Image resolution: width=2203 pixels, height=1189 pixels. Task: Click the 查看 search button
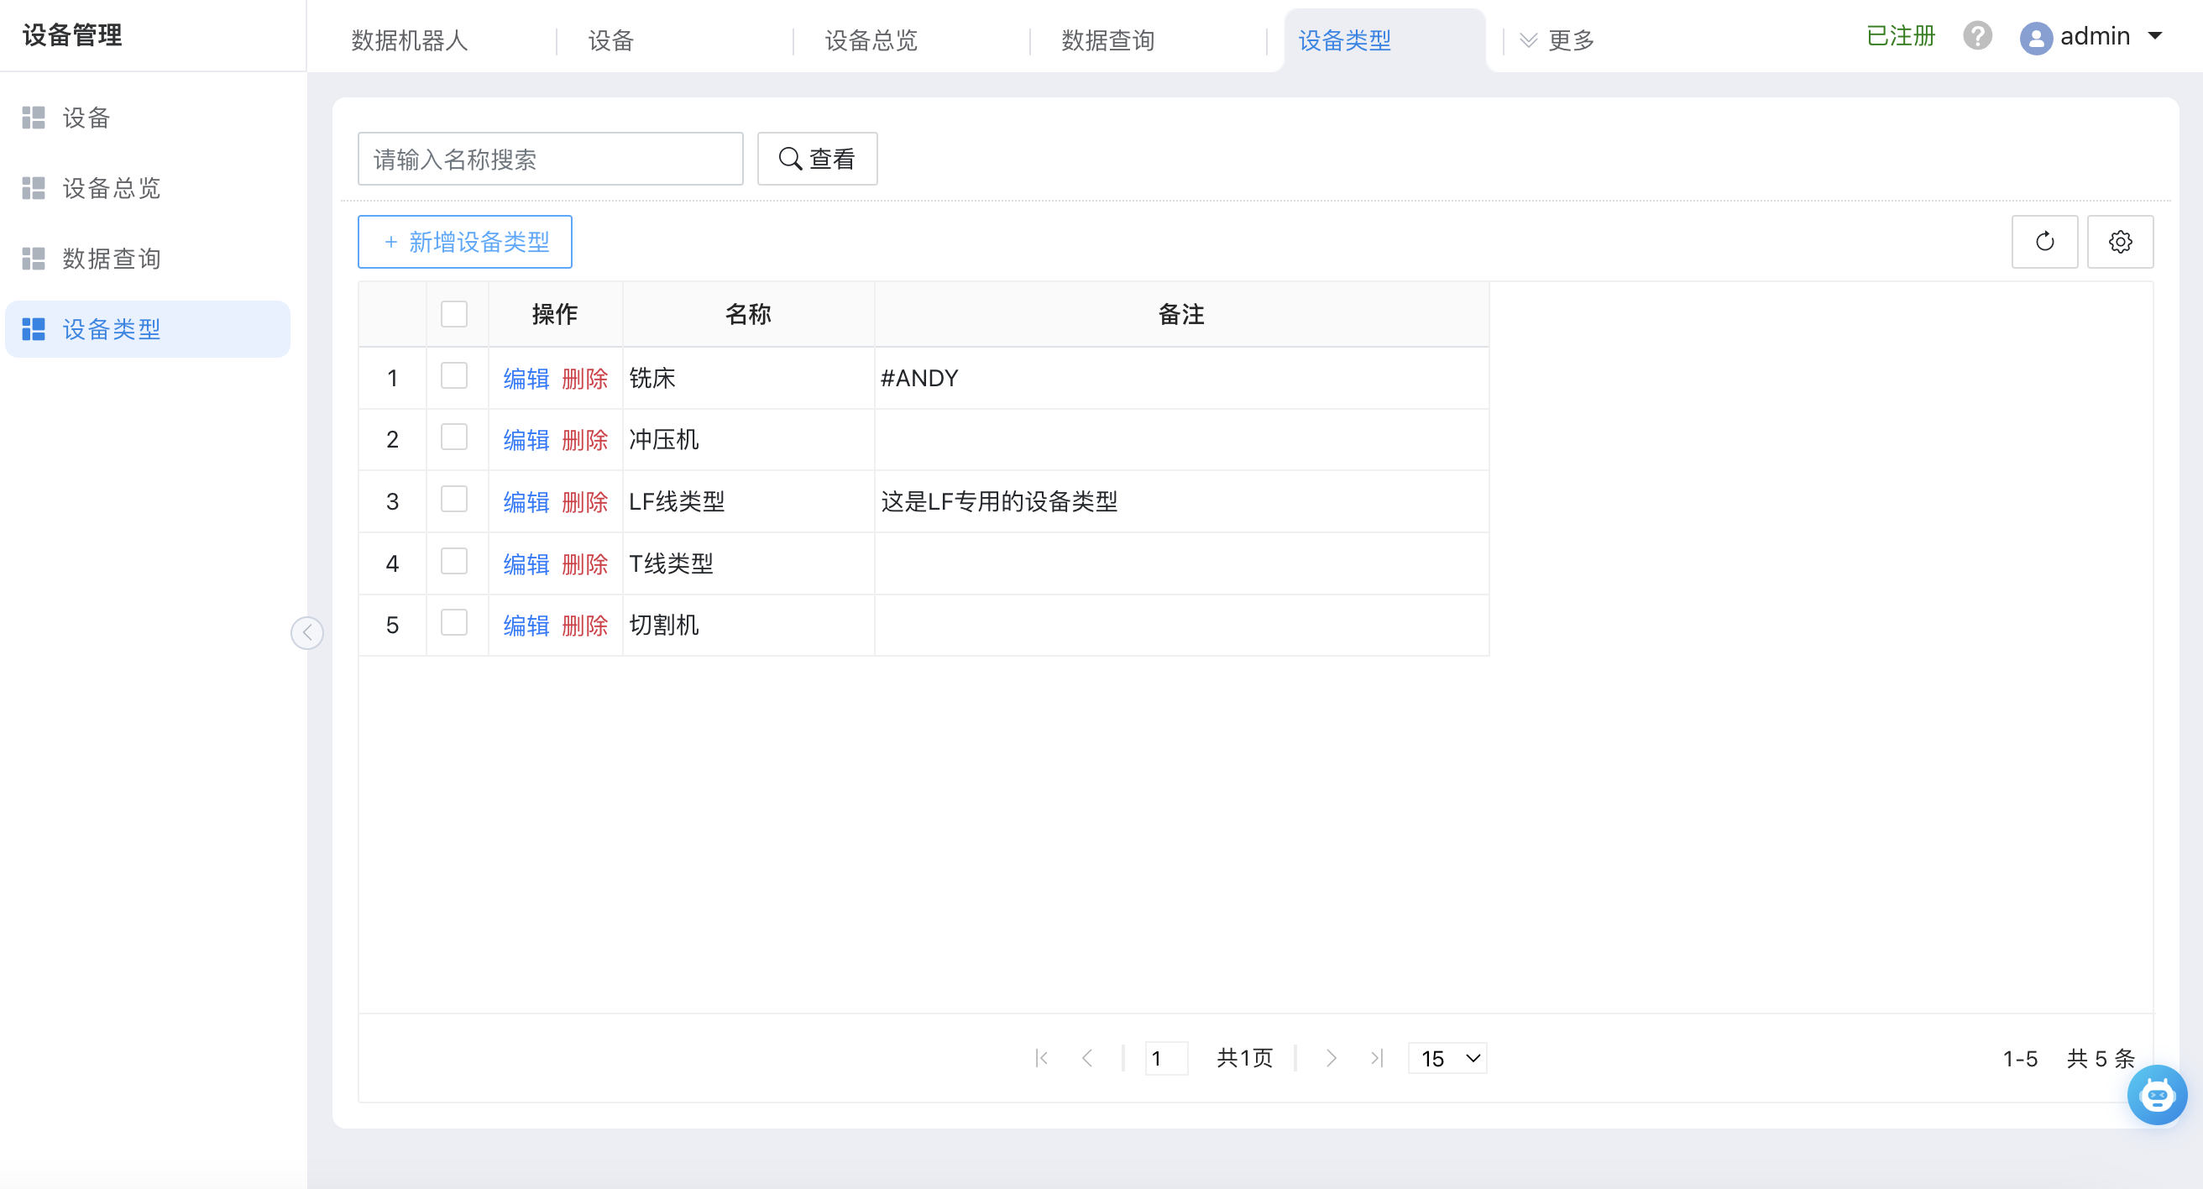click(x=817, y=159)
